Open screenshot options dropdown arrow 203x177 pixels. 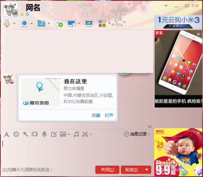91,134
